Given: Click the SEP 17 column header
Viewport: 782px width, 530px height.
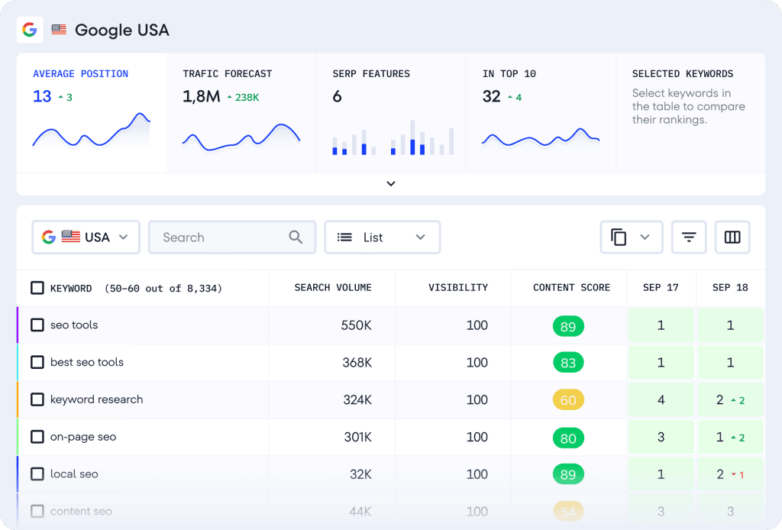Looking at the screenshot, I should pyautogui.click(x=661, y=288).
